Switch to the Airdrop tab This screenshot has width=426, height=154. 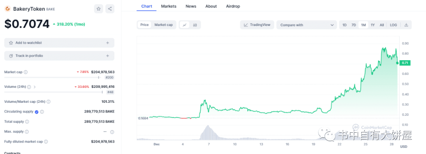point(233,6)
